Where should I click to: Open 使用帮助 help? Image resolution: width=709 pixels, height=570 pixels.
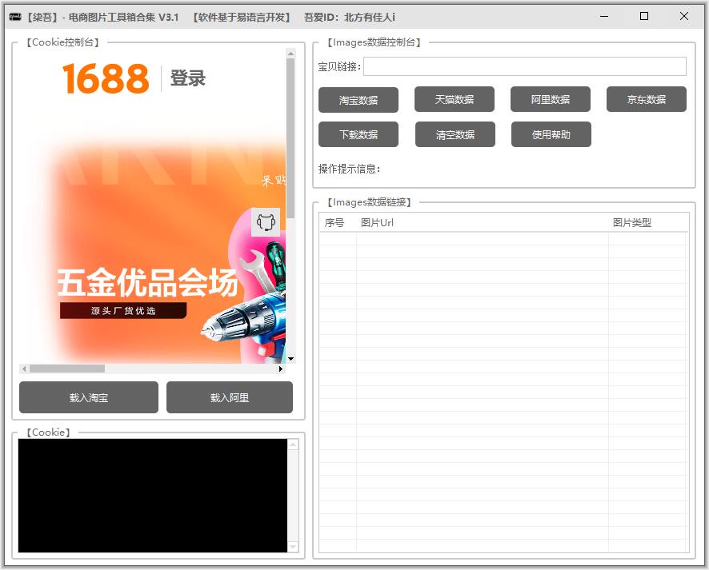(551, 134)
